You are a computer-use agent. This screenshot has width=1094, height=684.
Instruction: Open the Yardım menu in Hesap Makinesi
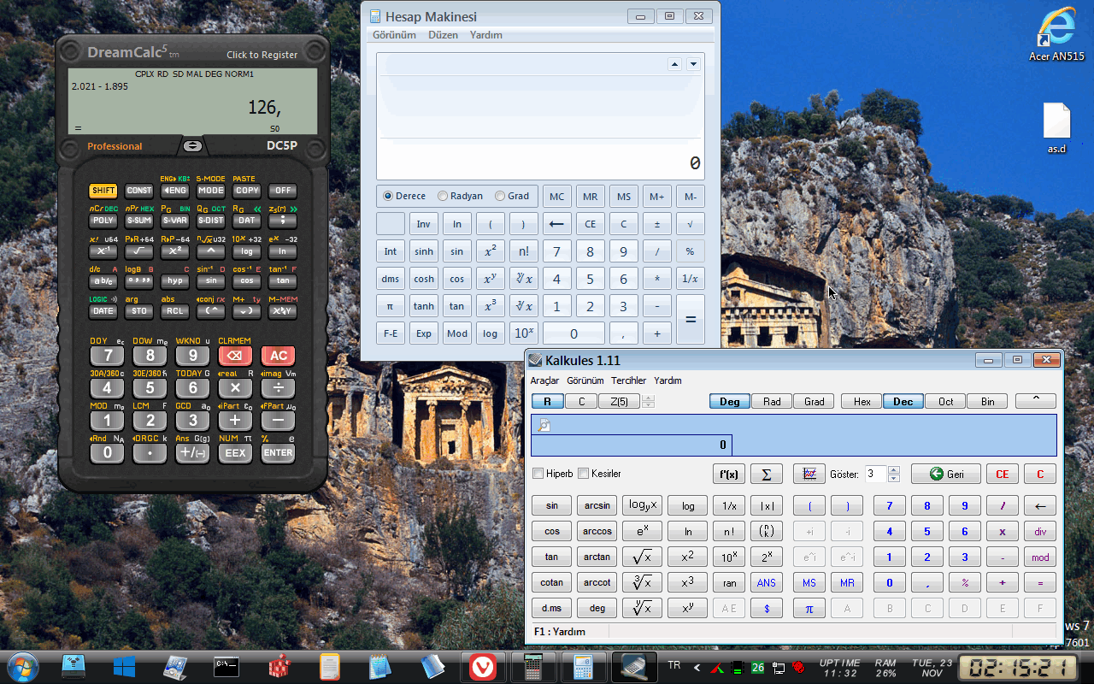[x=486, y=35]
